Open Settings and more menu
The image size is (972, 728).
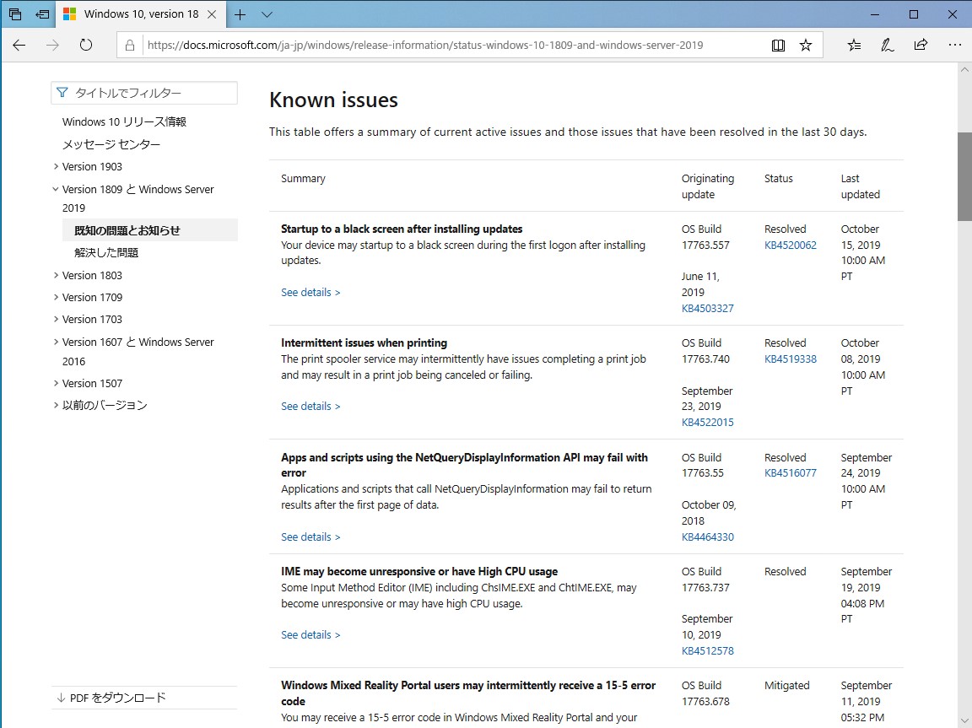click(x=954, y=45)
